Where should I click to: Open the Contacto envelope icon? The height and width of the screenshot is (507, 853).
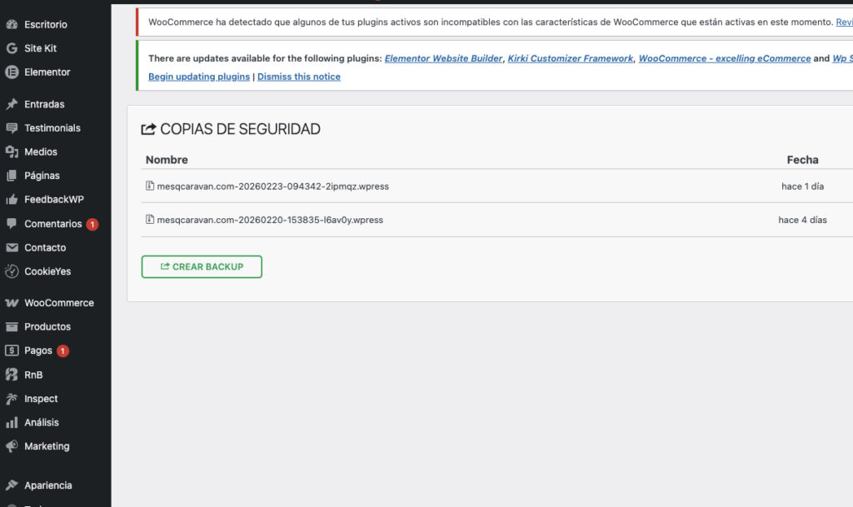coord(12,247)
